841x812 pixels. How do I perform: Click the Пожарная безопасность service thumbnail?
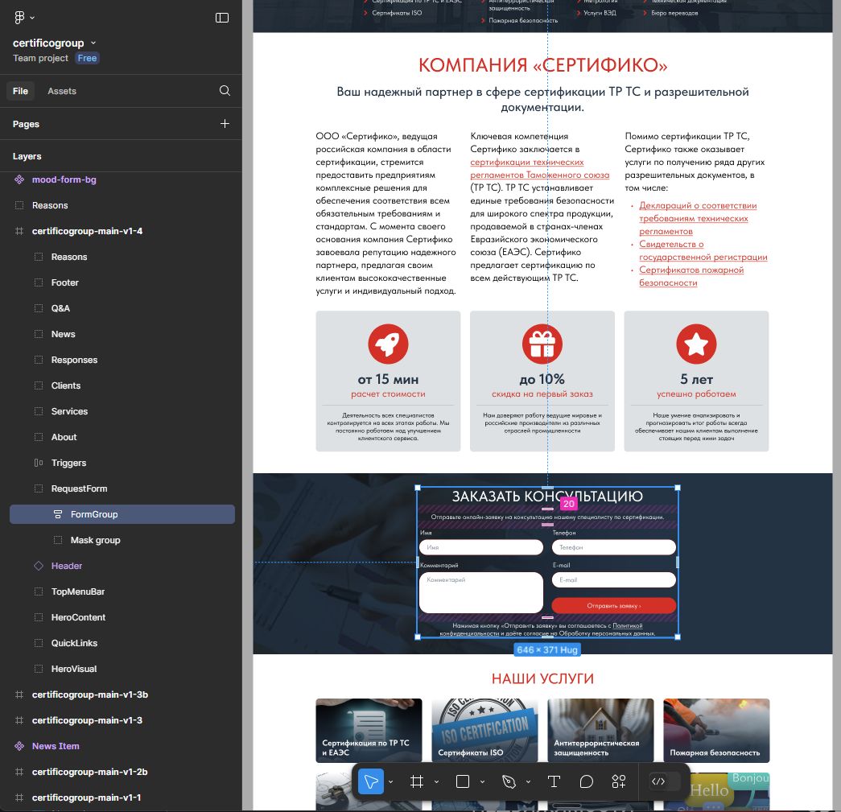click(x=716, y=731)
